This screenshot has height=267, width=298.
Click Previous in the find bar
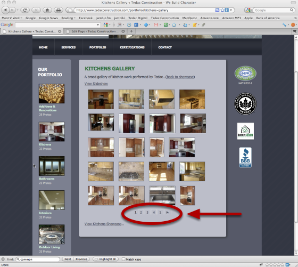81,259
